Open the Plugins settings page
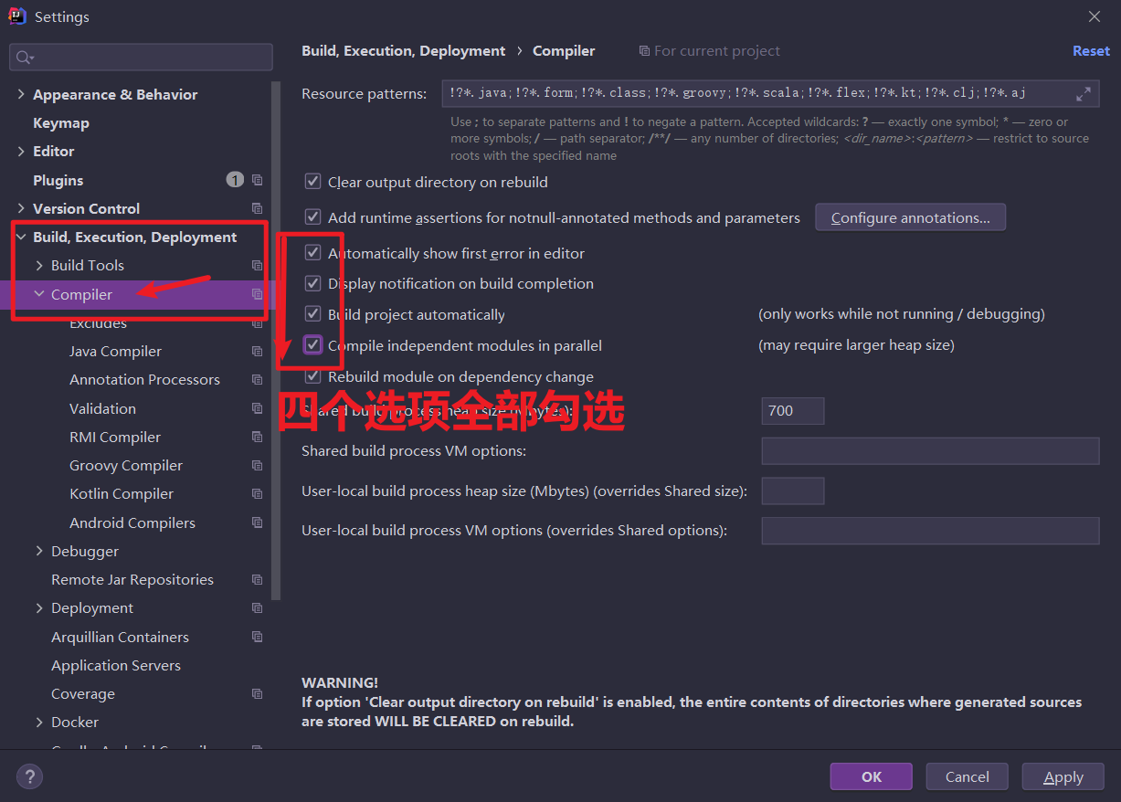Viewport: 1121px width, 802px height. coord(58,180)
